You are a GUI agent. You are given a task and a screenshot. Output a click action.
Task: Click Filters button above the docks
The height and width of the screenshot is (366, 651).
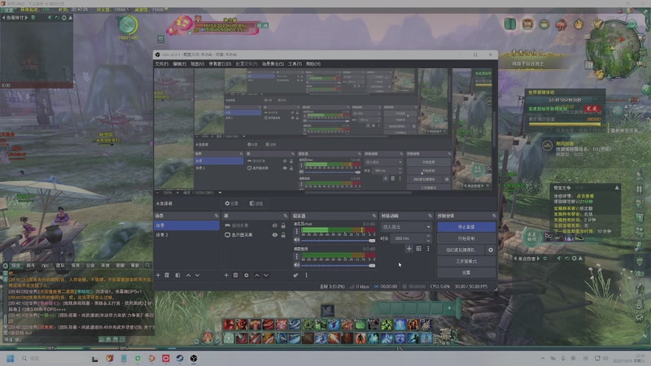click(x=256, y=203)
